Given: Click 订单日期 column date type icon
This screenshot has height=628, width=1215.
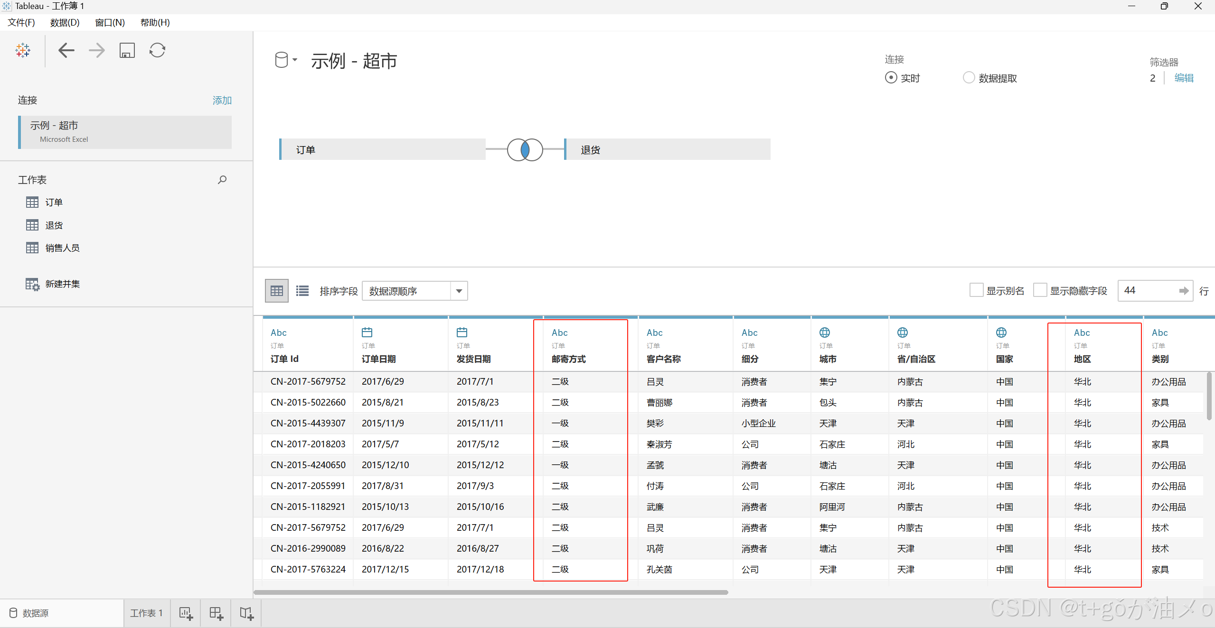Looking at the screenshot, I should point(367,332).
